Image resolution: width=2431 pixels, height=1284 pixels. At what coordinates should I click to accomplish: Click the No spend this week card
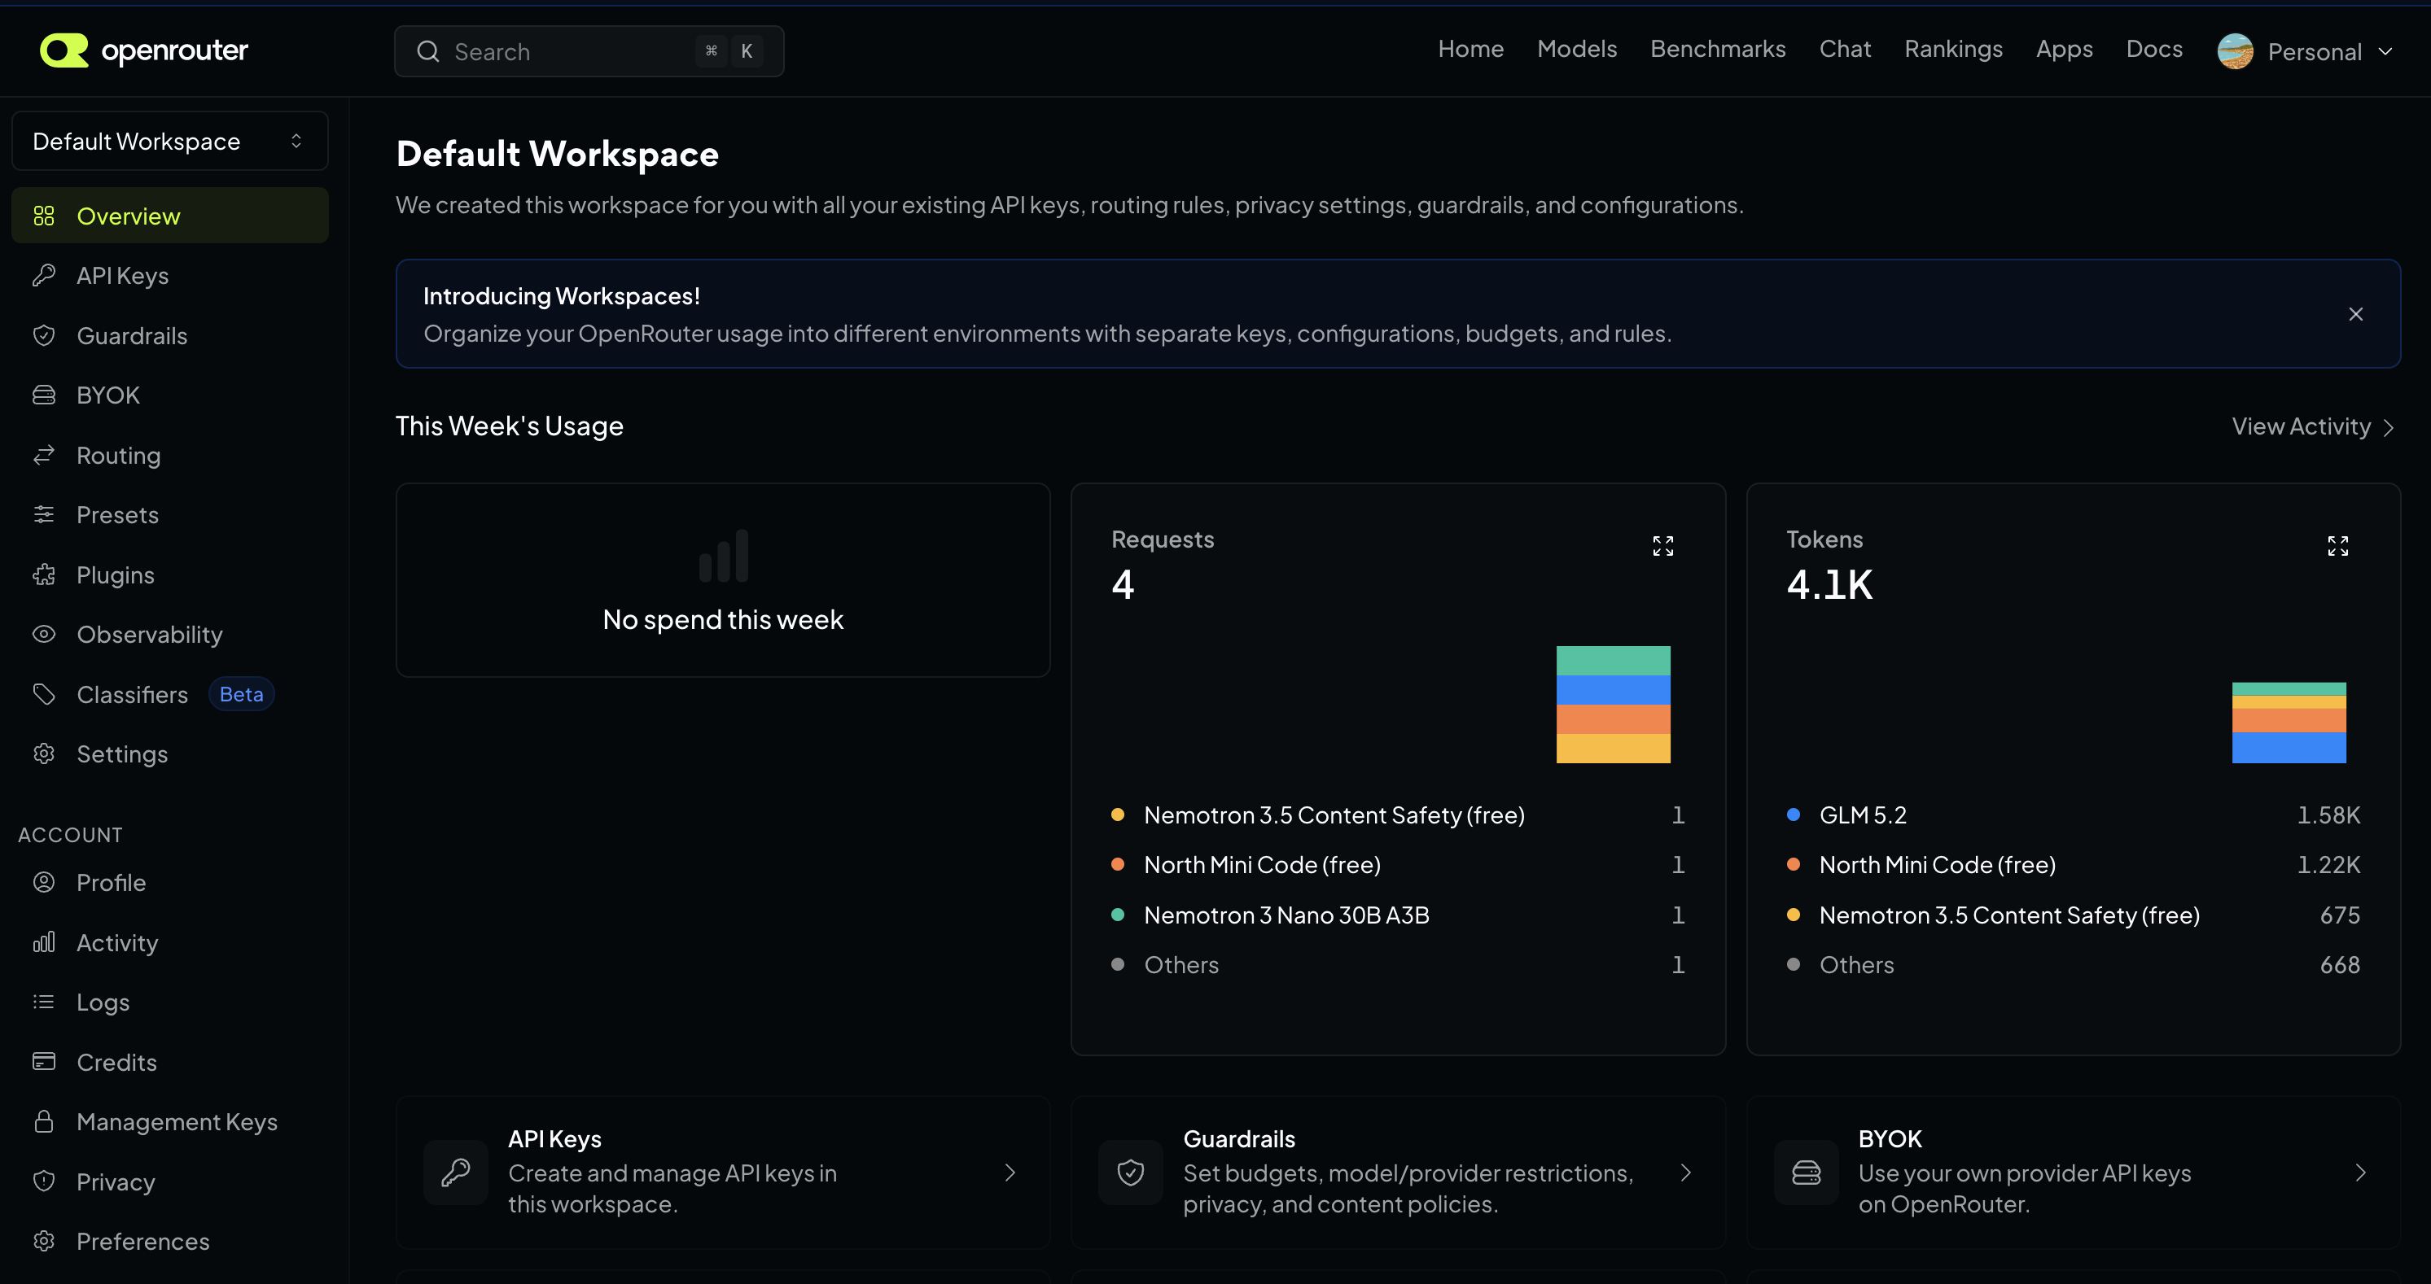723,580
